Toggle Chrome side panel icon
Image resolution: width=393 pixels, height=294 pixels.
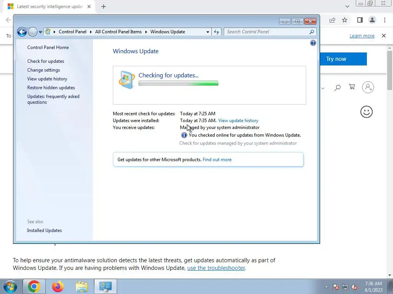coord(360,20)
